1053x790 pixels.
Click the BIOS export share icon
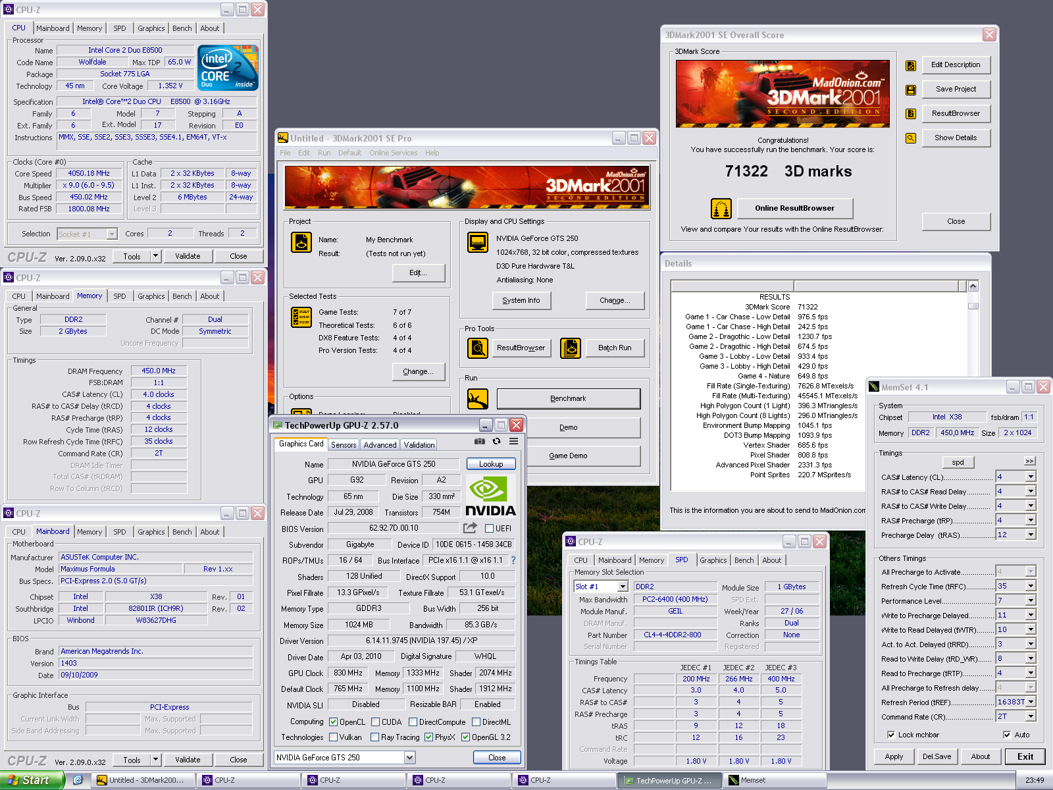click(470, 528)
